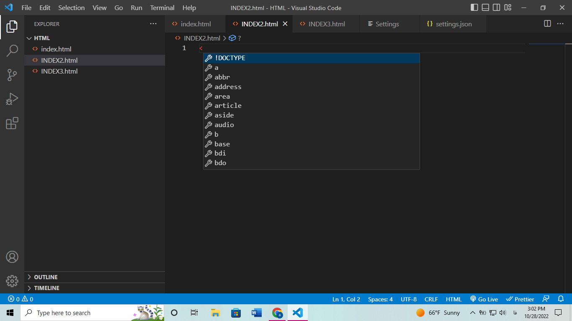The image size is (572, 321).
Task: Open editor More Actions ellipsis
Action: [x=560, y=24]
